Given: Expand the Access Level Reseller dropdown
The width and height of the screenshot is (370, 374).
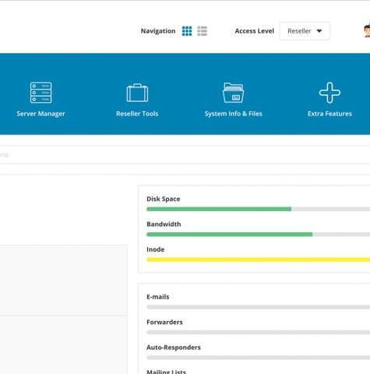Looking at the screenshot, I should pyautogui.click(x=305, y=31).
